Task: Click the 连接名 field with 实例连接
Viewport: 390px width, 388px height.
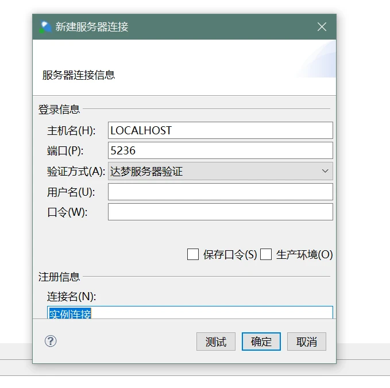Action: (190, 313)
